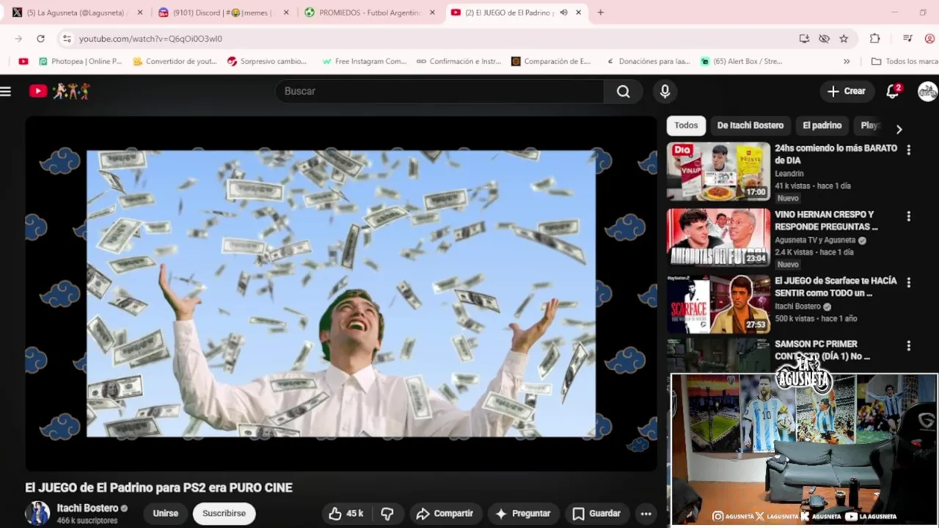Click the Unirse button
Screen dimensions: 939x528
165,513
